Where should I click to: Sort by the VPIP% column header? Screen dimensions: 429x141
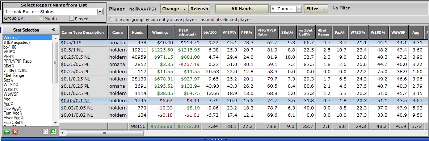(x=230, y=32)
